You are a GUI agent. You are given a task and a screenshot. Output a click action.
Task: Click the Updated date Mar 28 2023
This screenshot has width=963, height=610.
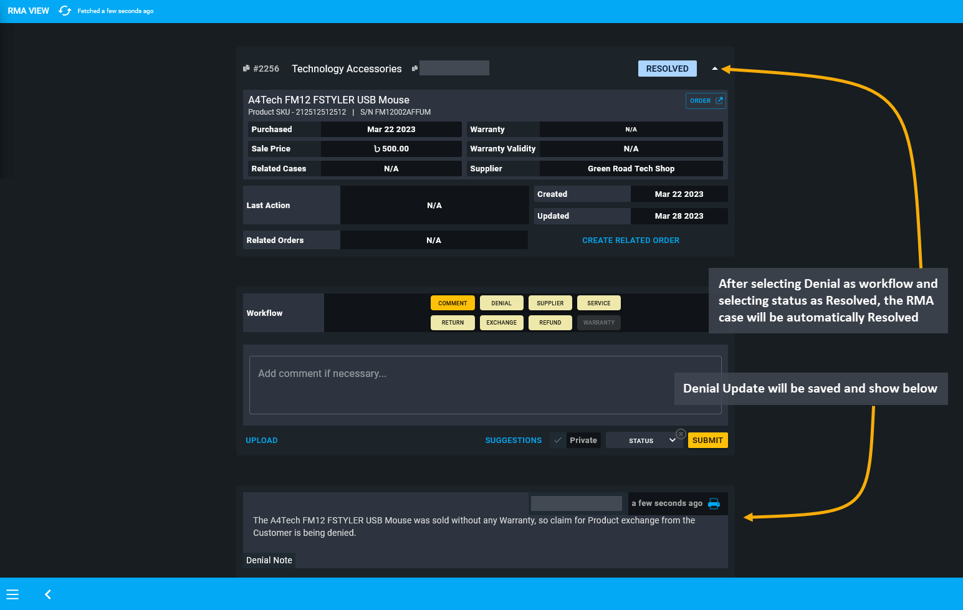tap(679, 216)
